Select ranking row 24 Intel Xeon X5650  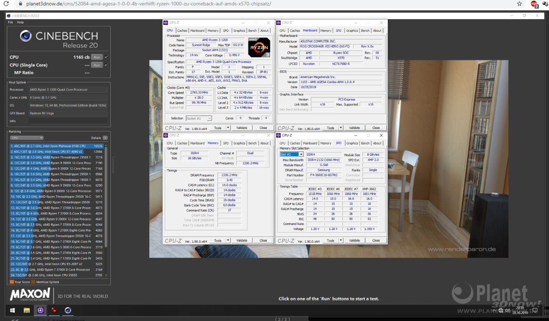(x=57, y=275)
